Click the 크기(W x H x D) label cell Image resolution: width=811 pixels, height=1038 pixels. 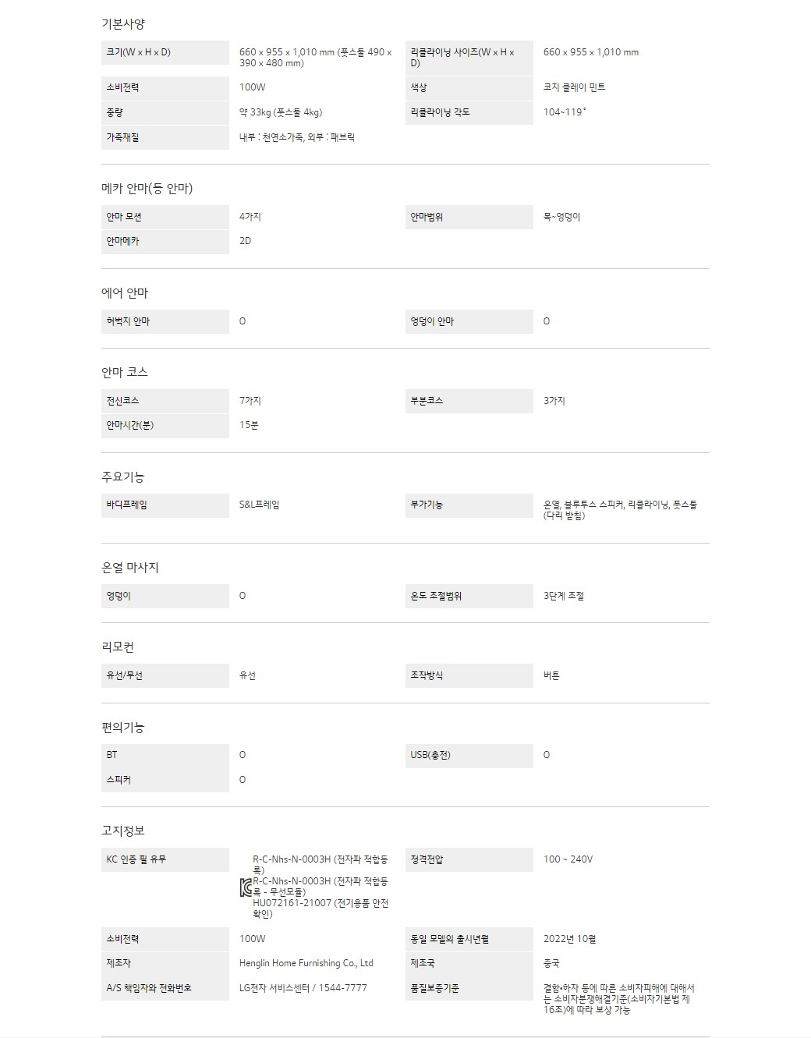click(x=165, y=52)
